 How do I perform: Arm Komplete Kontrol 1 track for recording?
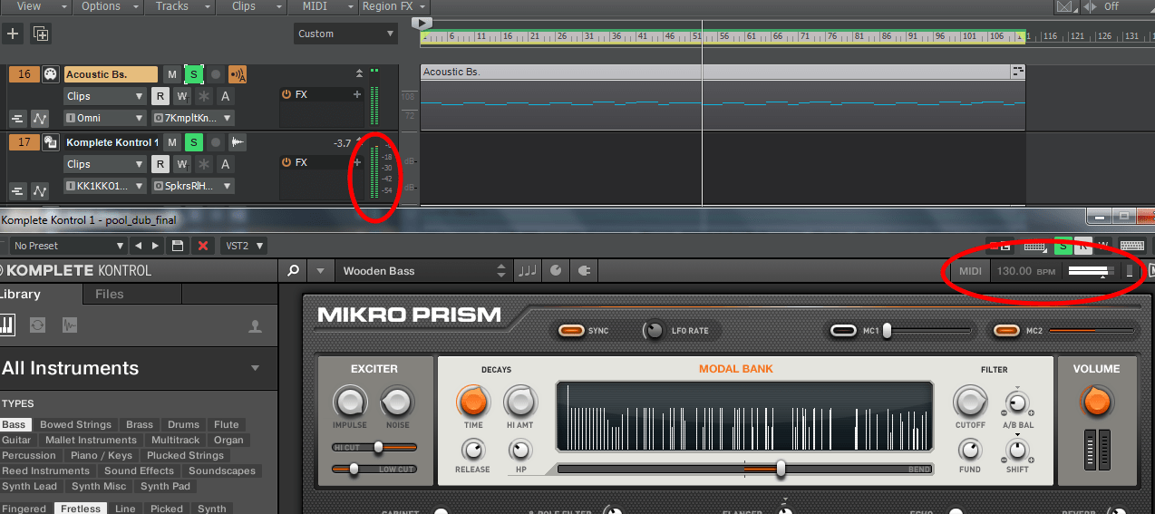click(x=216, y=142)
